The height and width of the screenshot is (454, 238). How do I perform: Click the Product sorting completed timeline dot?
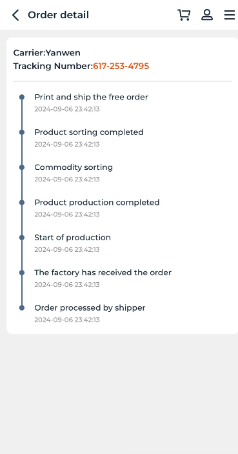coord(22,132)
